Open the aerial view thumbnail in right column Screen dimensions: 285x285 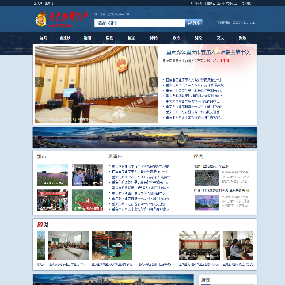pyautogui.click(x=207, y=178)
